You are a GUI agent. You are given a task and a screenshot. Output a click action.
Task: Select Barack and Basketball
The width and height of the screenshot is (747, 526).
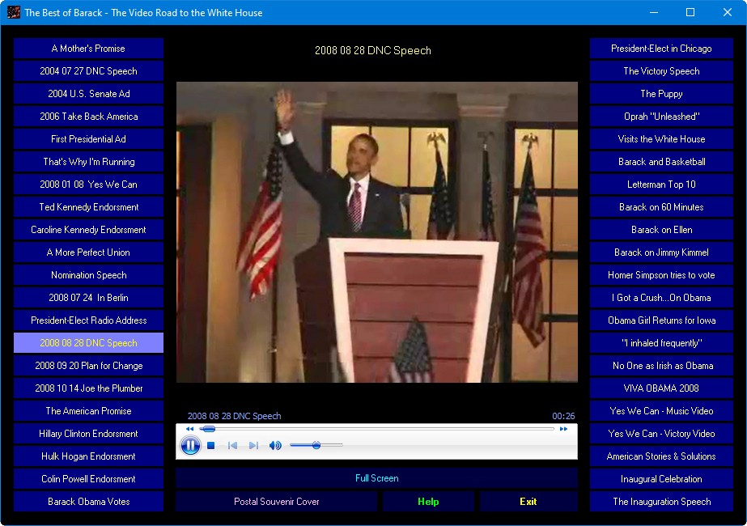(x=661, y=162)
